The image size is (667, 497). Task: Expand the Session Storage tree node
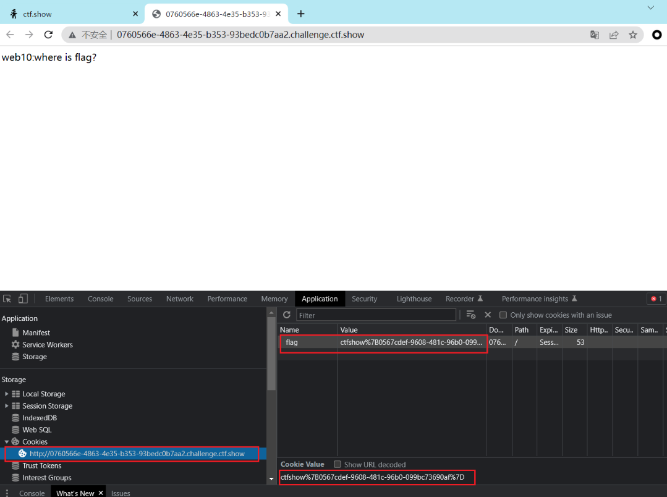6,406
